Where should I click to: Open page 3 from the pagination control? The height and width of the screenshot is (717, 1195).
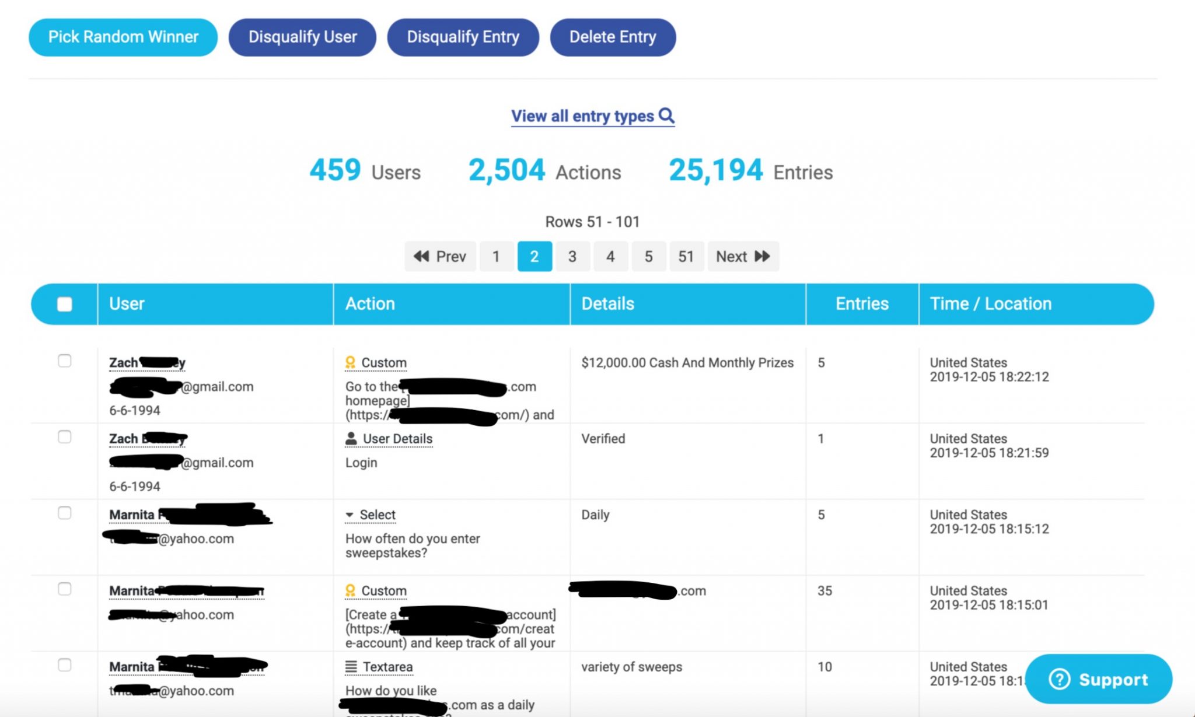coord(572,256)
